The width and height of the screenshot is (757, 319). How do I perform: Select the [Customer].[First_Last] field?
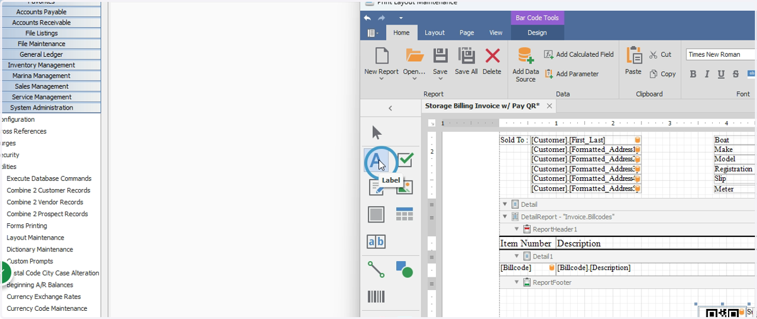(586, 140)
